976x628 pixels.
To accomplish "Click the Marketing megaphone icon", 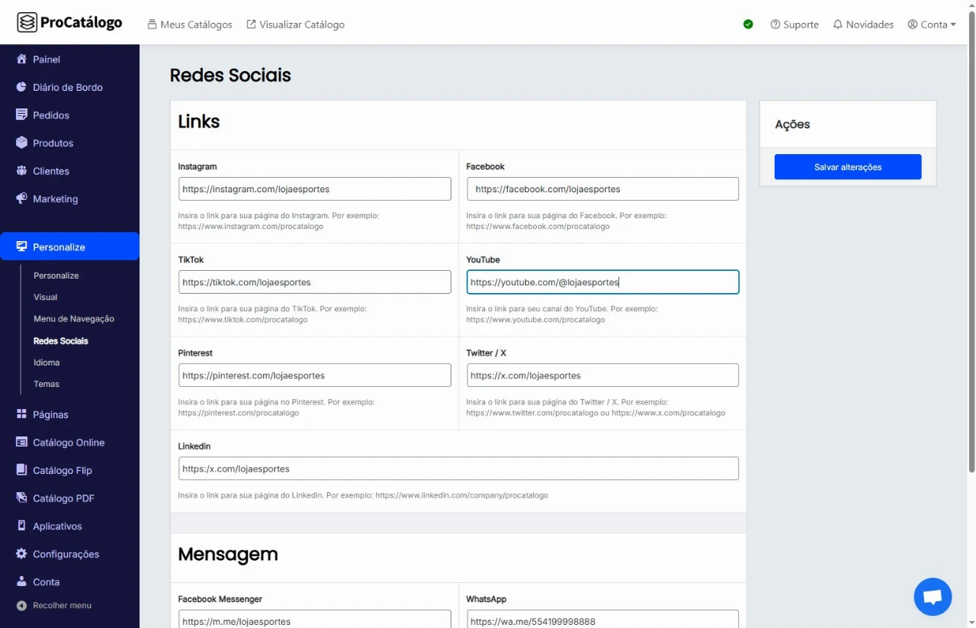I will click(x=21, y=198).
